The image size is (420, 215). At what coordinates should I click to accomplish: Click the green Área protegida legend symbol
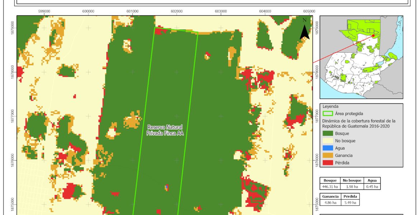click(x=328, y=114)
